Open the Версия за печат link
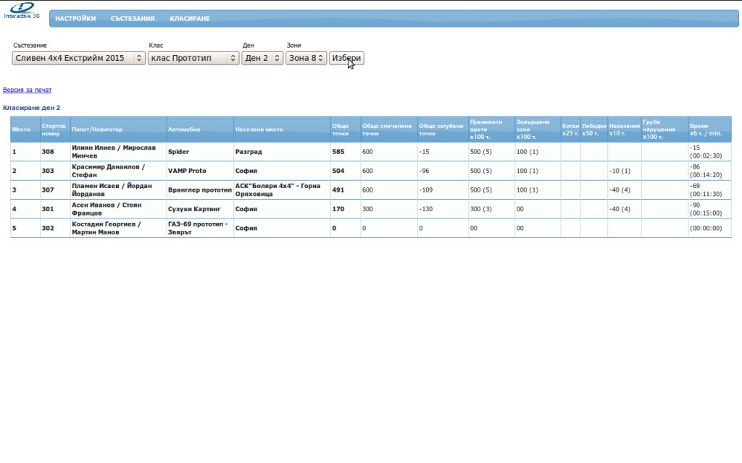 27,90
